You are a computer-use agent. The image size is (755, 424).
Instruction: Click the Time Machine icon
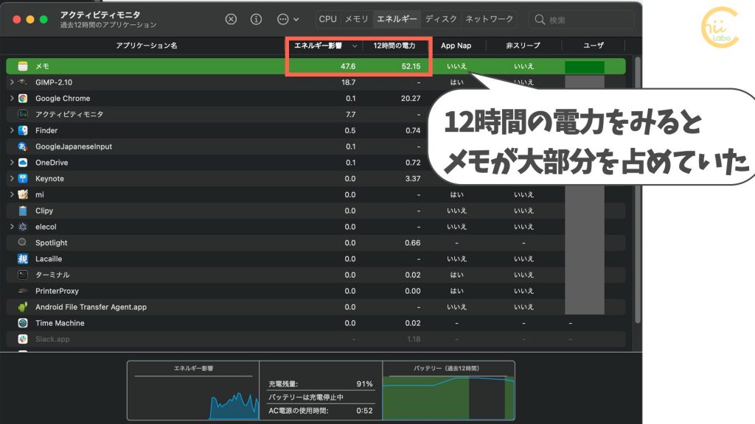point(23,323)
